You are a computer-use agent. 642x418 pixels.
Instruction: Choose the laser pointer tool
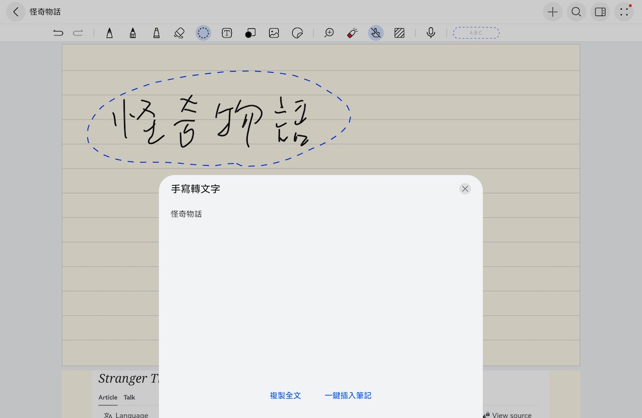[x=352, y=33]
